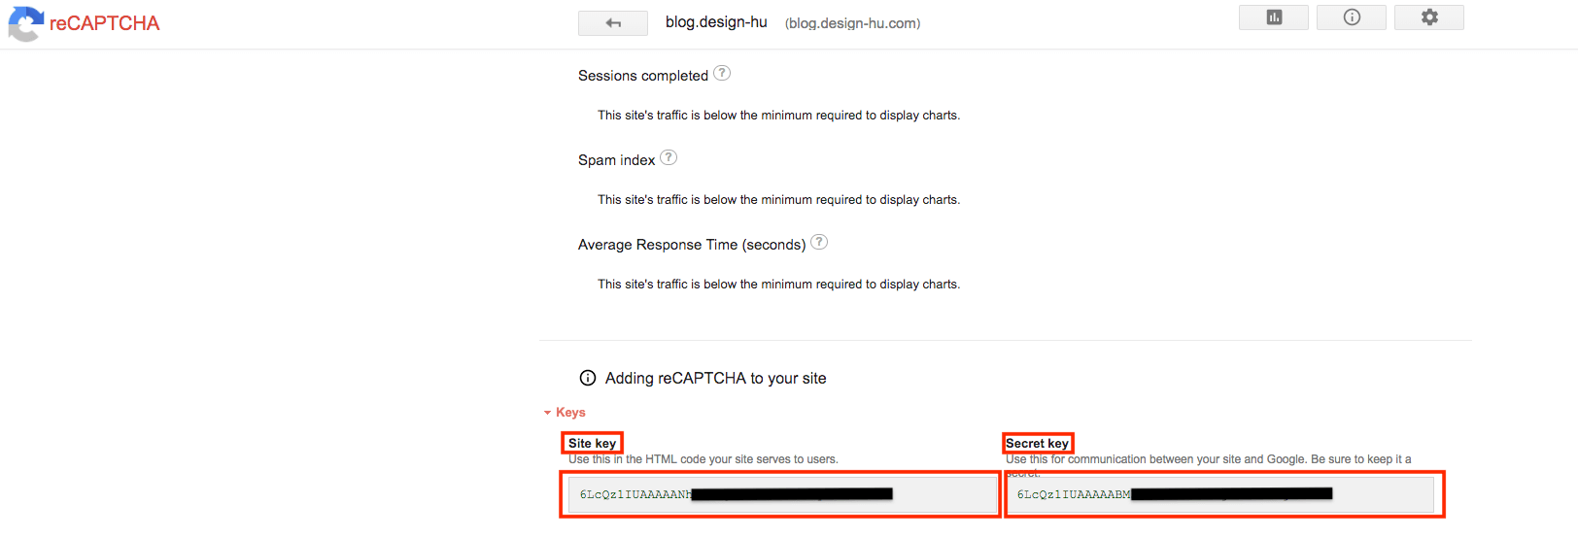Click the Adding reCAPTCHA to your site heading
The width and height of the screenshot is (1578, 538).
click(715, 379)
